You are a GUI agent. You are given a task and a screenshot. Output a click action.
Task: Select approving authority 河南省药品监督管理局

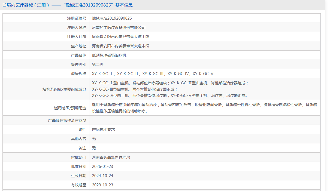[111, 157]
